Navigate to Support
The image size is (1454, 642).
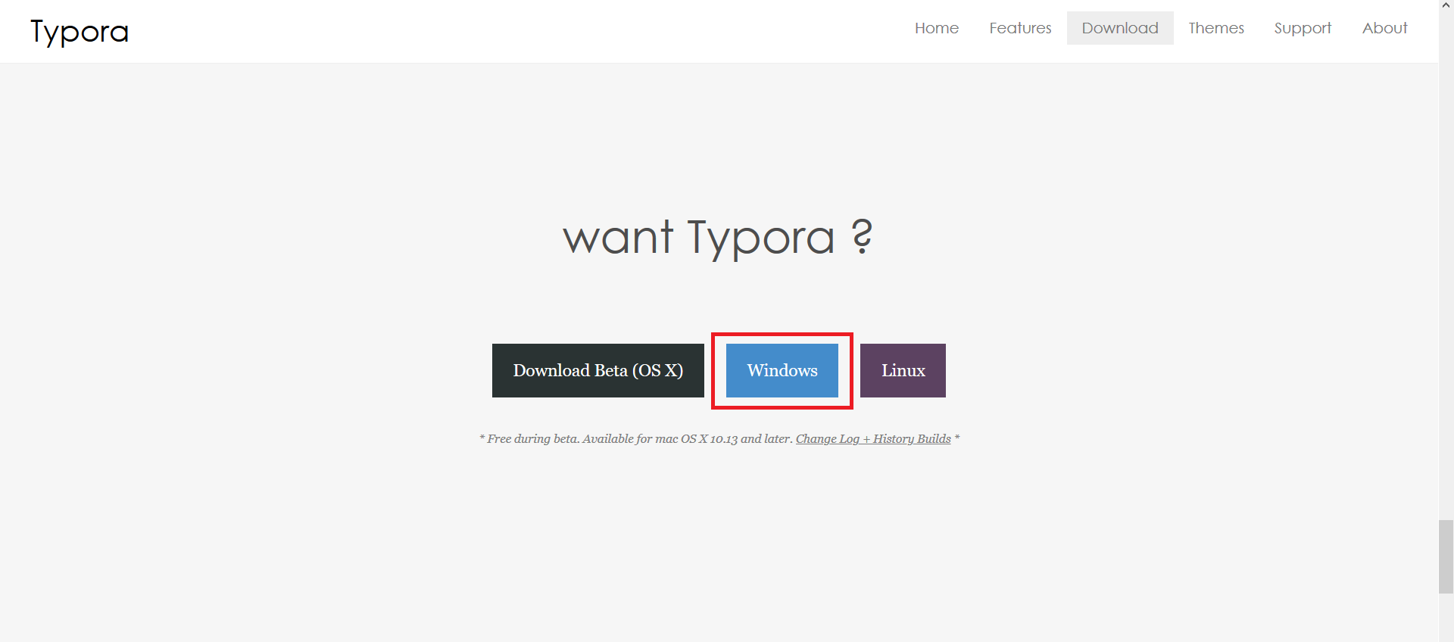click(x=1303, y=28)
